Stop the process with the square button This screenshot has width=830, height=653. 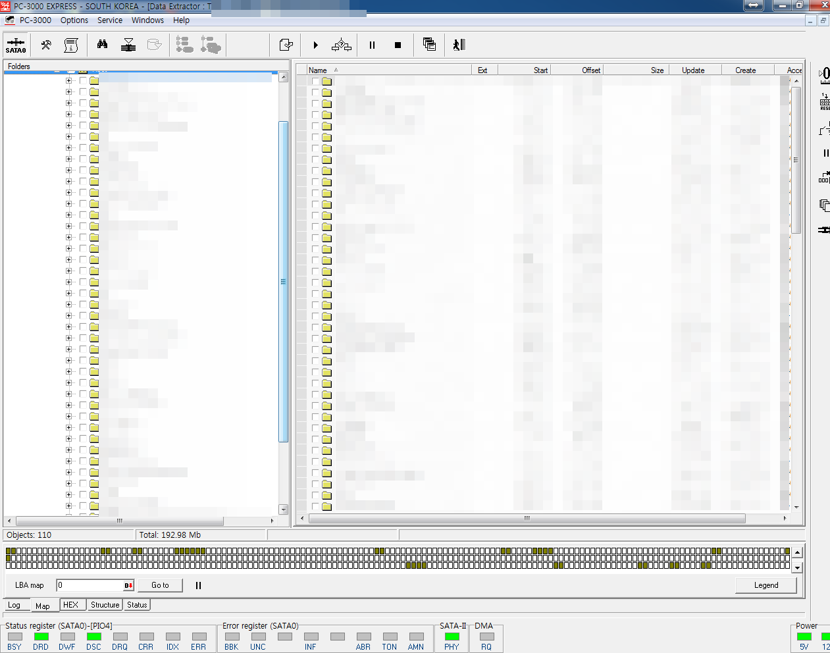pyautogui.click(x=398, y=45)
